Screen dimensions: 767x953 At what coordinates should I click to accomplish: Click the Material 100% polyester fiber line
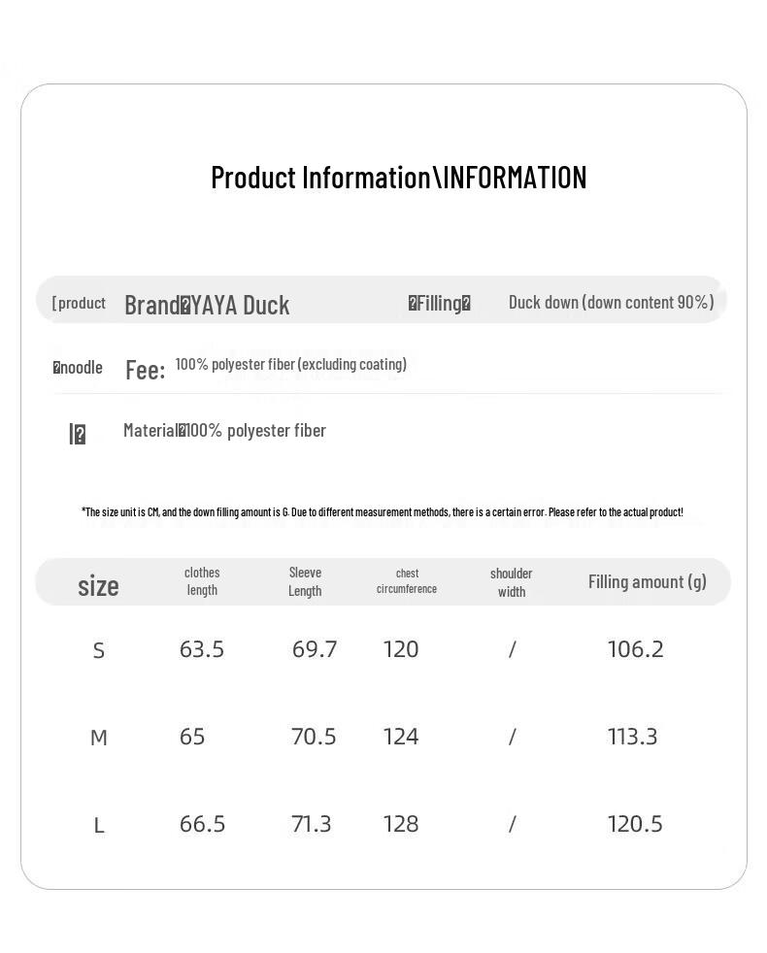(224, 430)
